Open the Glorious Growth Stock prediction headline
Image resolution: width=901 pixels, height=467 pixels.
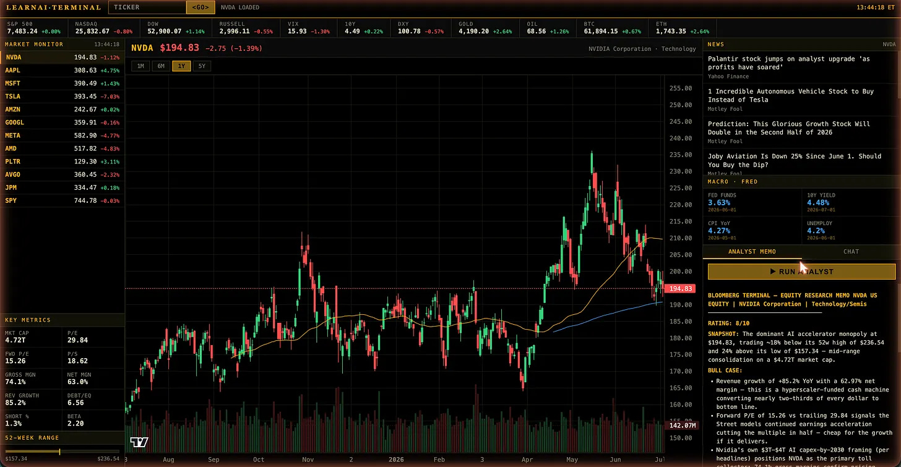pyautogui.click(x=789, y=128)
